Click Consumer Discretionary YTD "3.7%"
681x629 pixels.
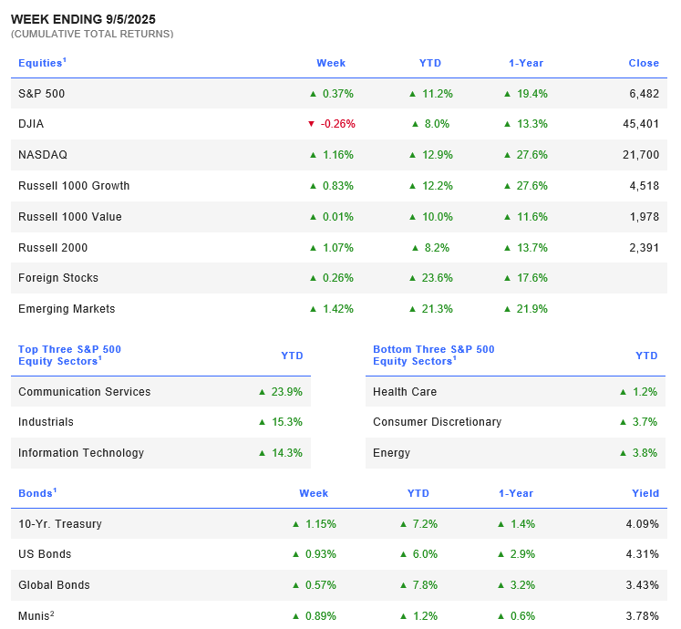[x=645, y=422]
